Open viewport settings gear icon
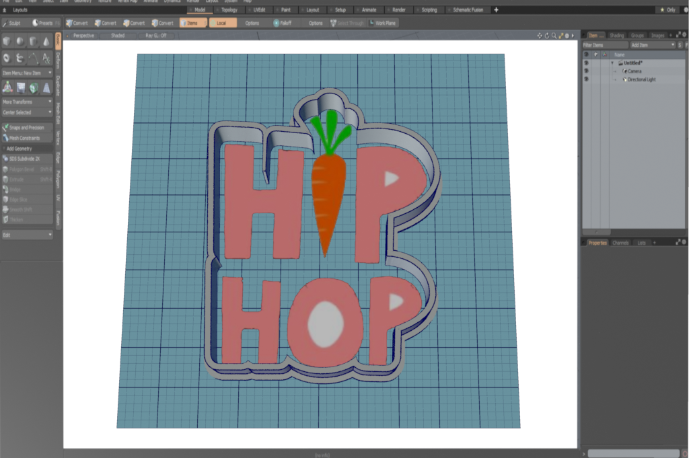Viewport: 689px width, 458px height. (x=567, y=35)
